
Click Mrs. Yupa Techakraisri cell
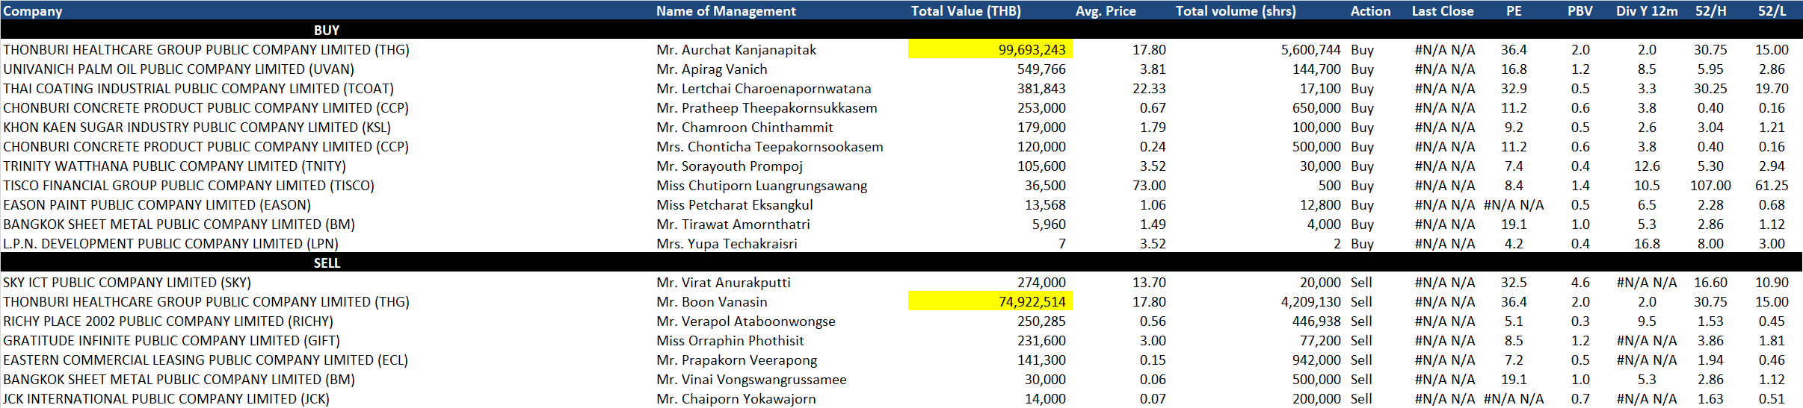[x=727, y=244]
